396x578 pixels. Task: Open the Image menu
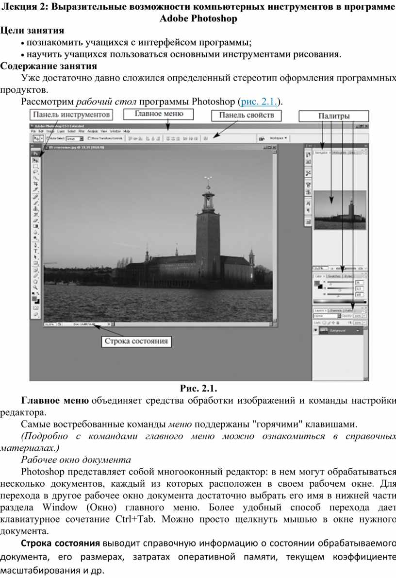click(50, 131)
